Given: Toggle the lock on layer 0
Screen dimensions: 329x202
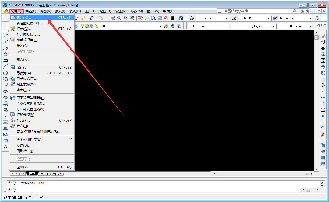Looking at the screenshot, I should tap(97, 26).
